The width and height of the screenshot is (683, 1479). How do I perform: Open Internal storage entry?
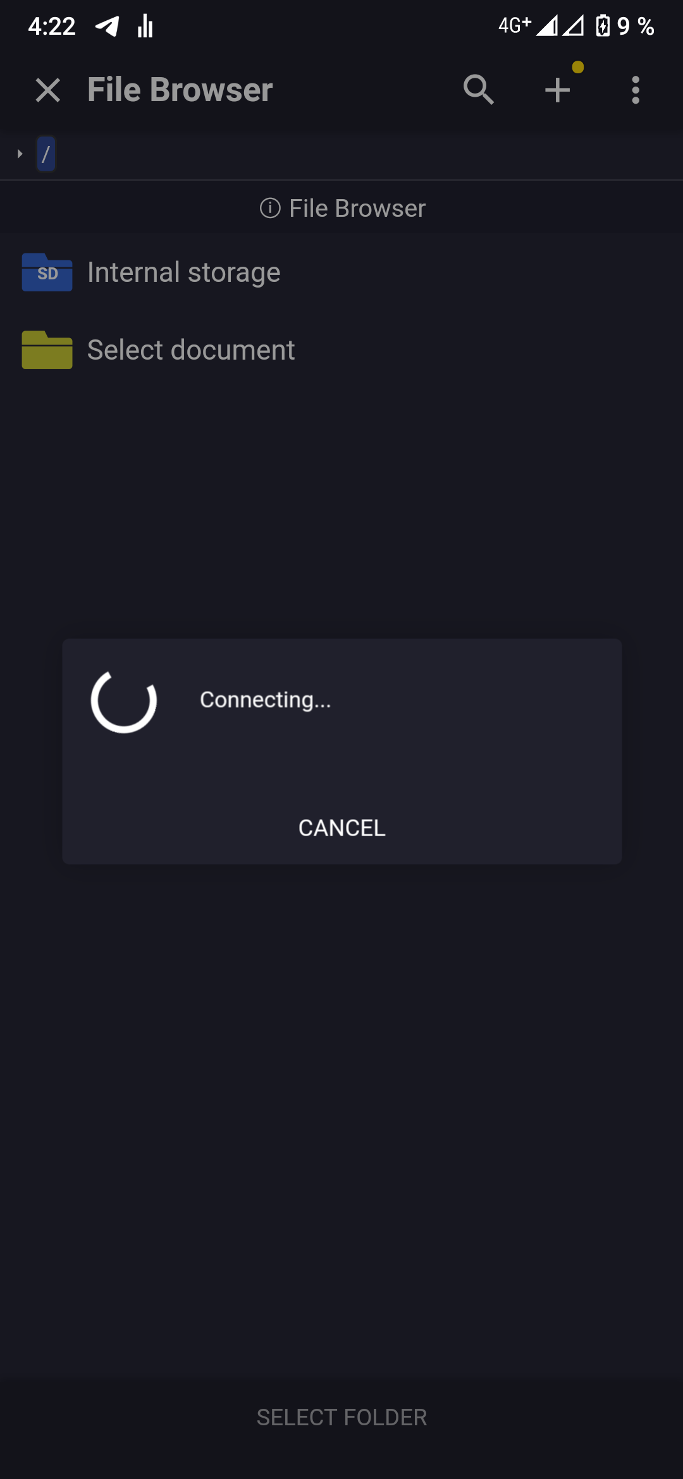coord(341,272)
